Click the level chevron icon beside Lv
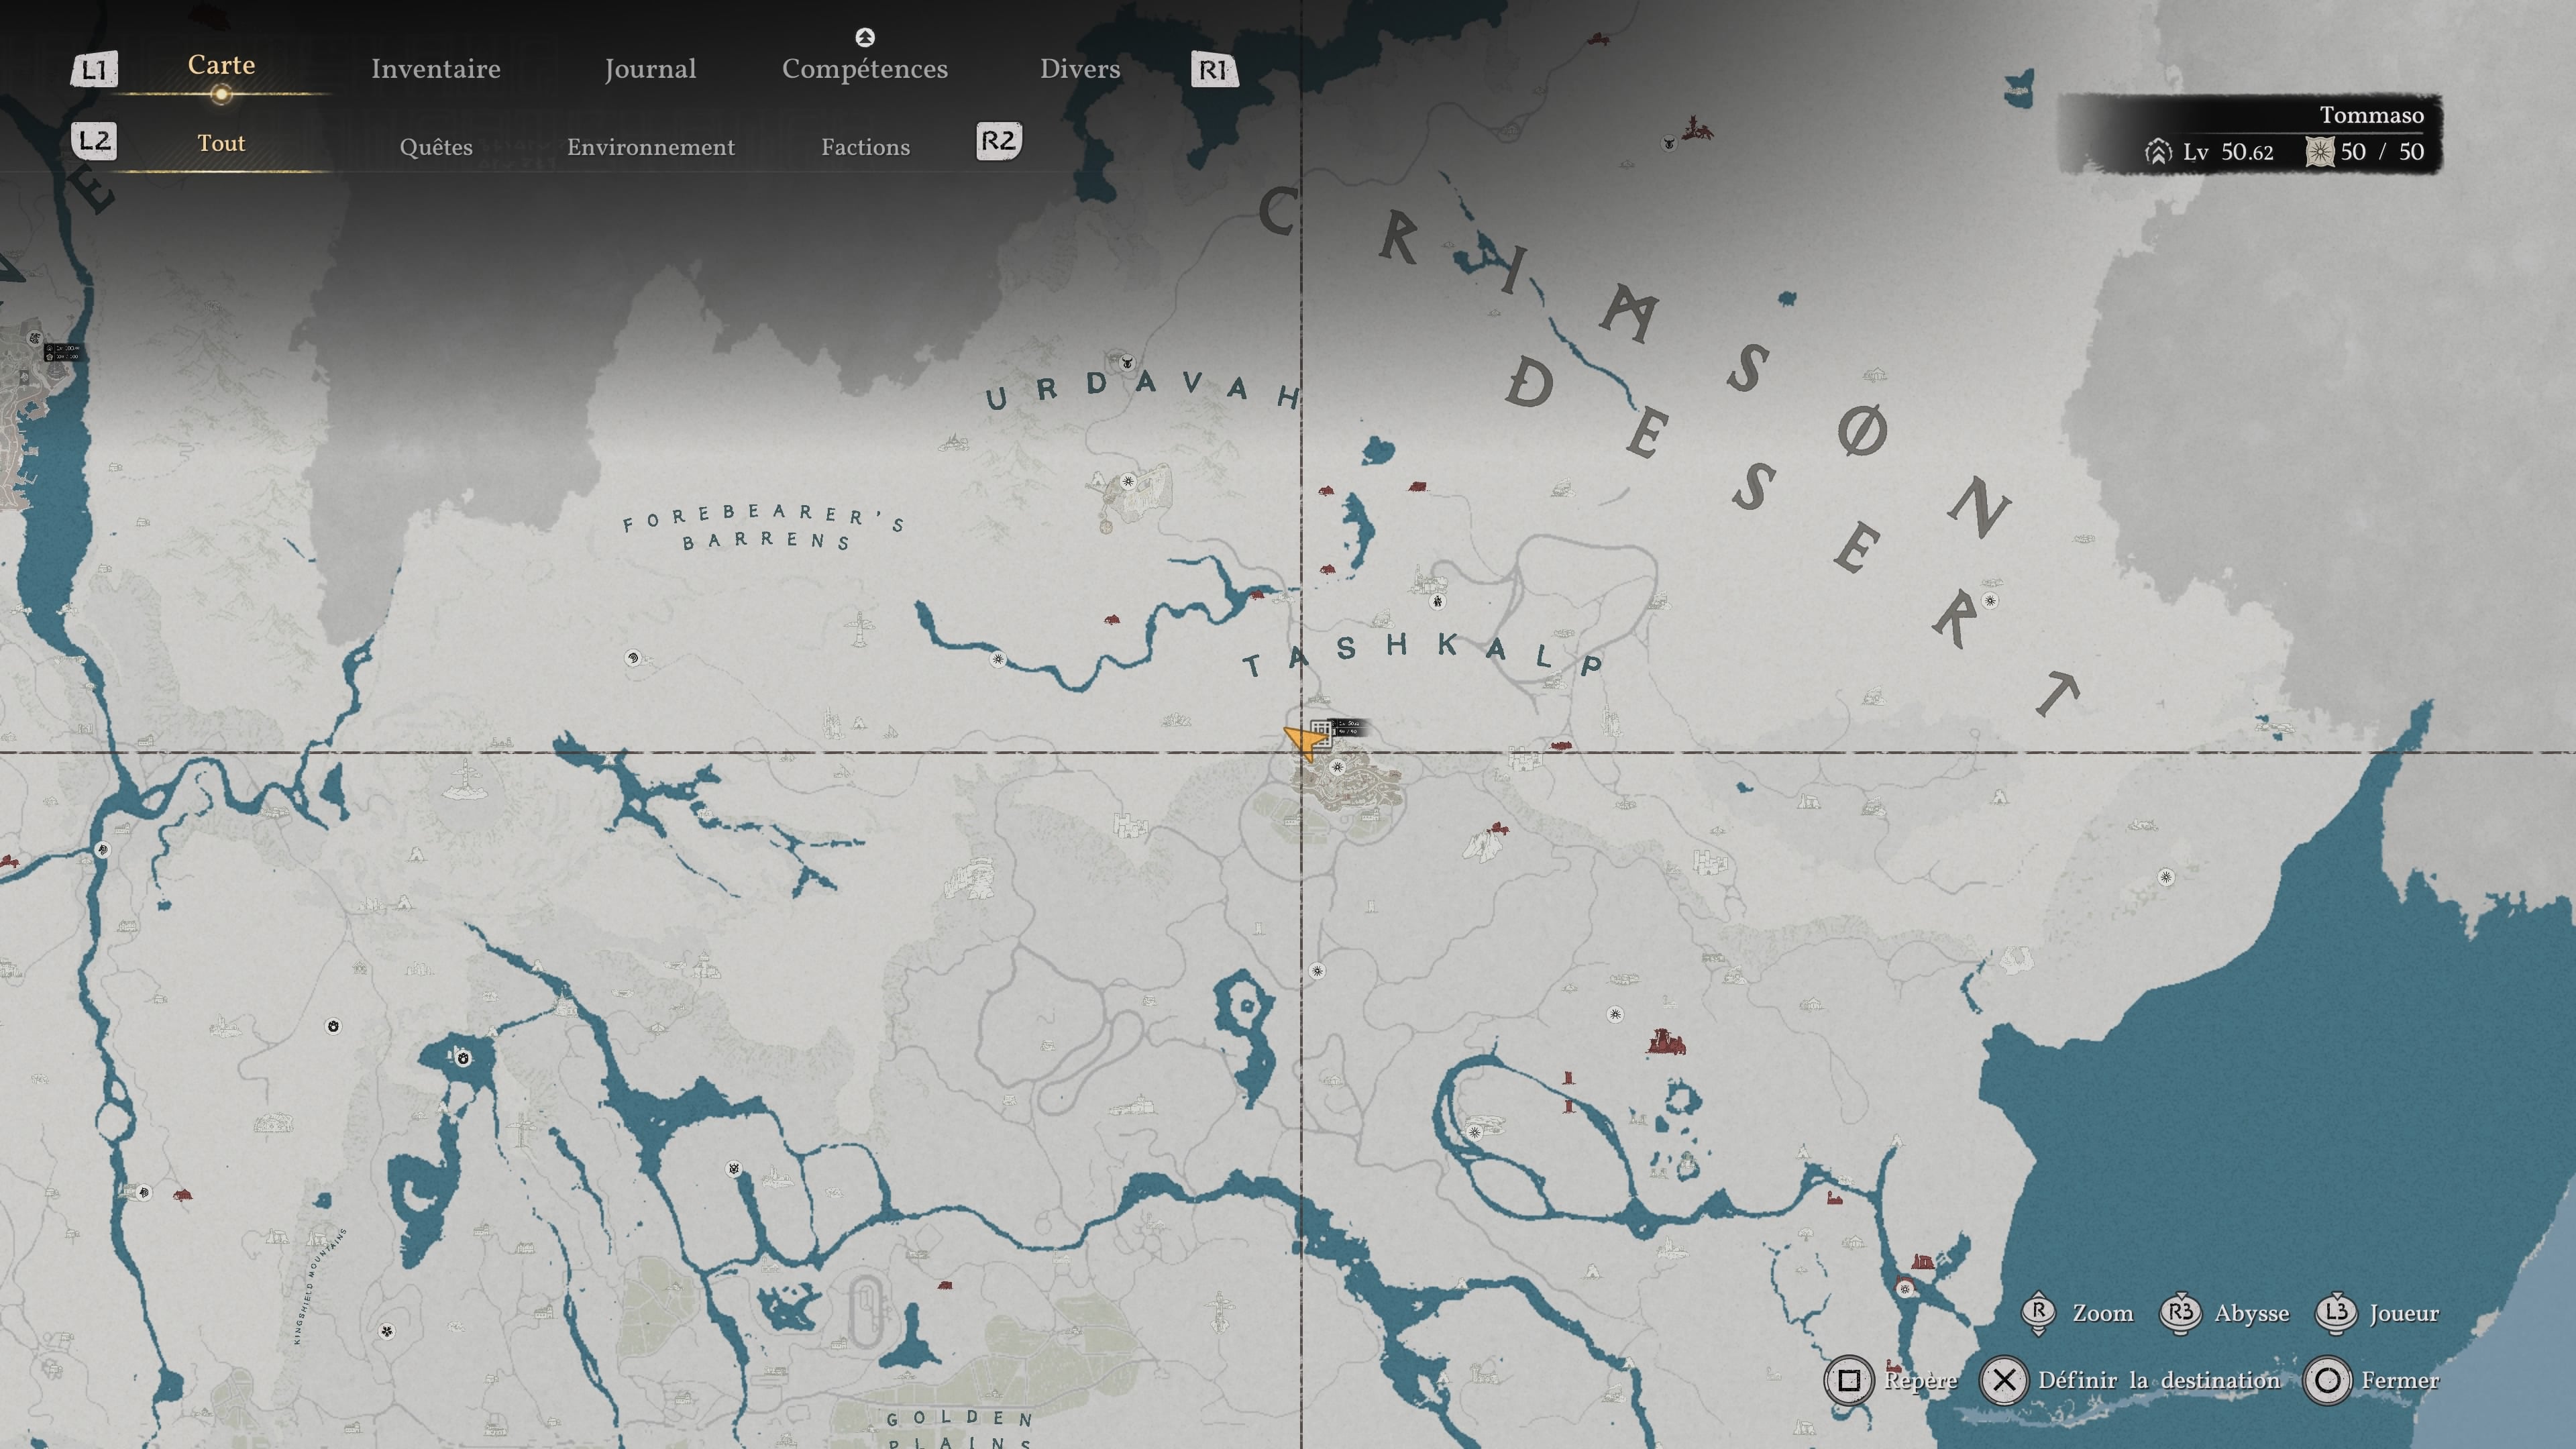 click(x=2158, y=152)
